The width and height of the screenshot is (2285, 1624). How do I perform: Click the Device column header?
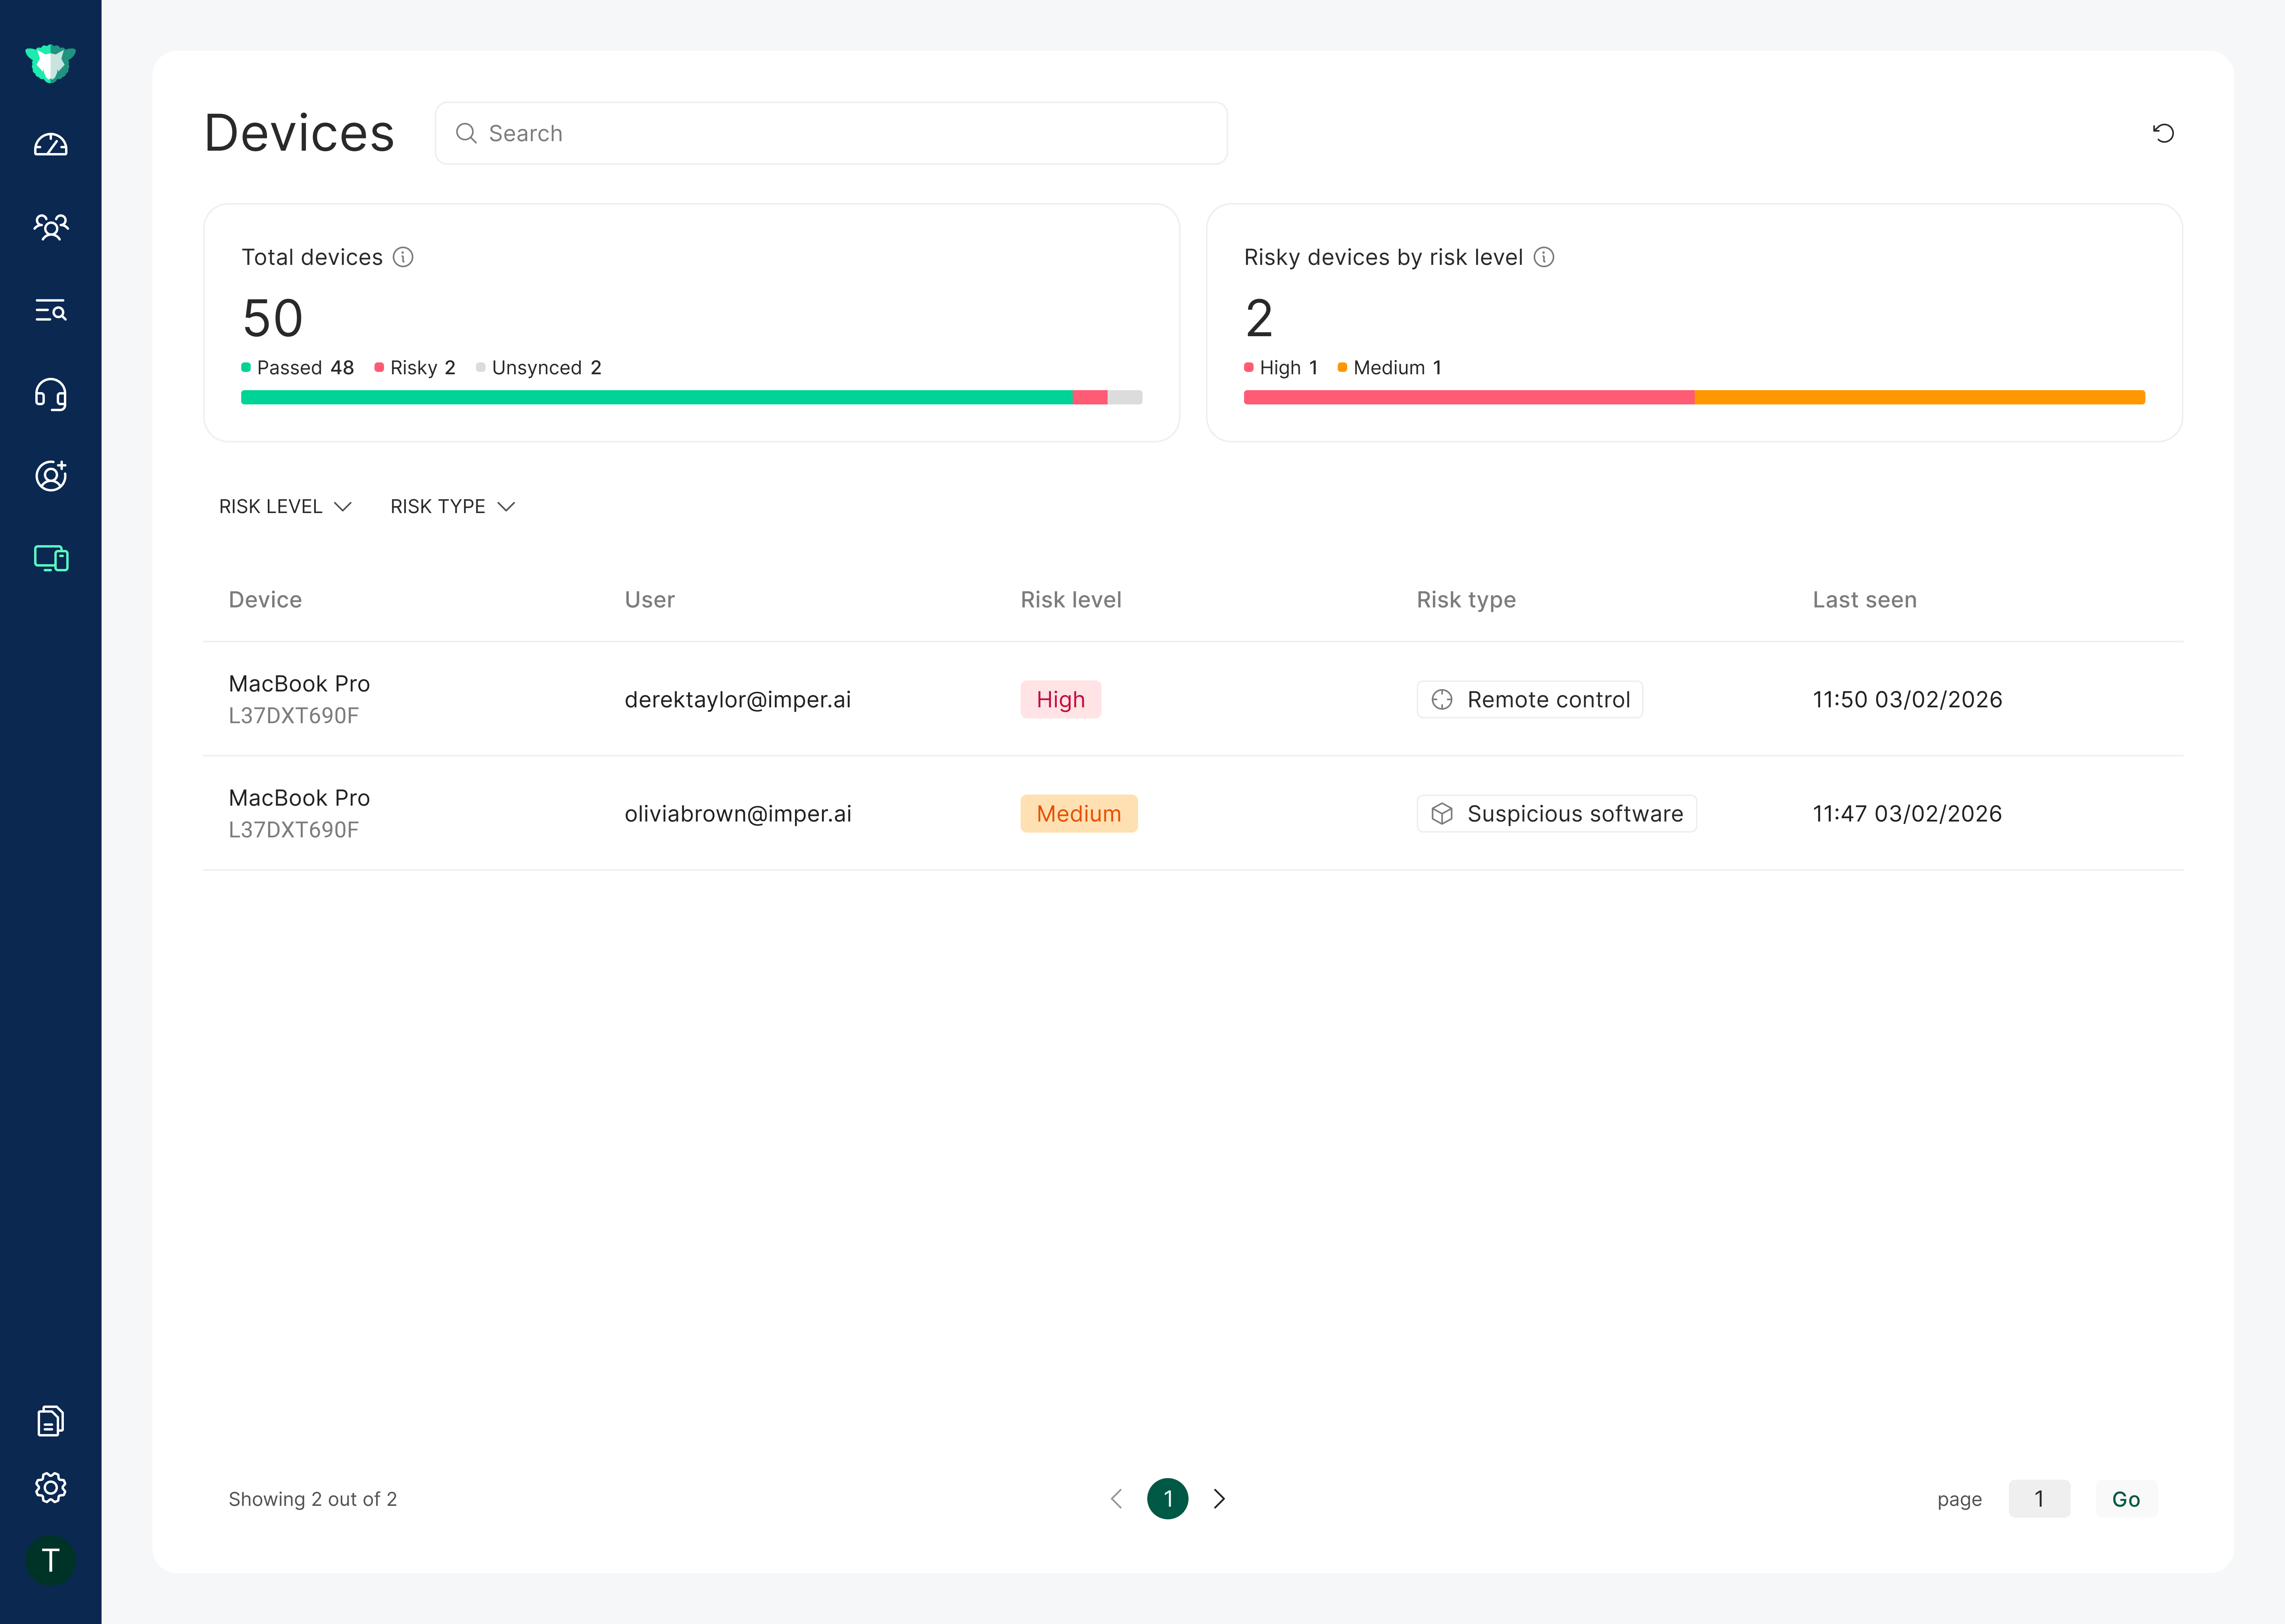click(265, 600)
